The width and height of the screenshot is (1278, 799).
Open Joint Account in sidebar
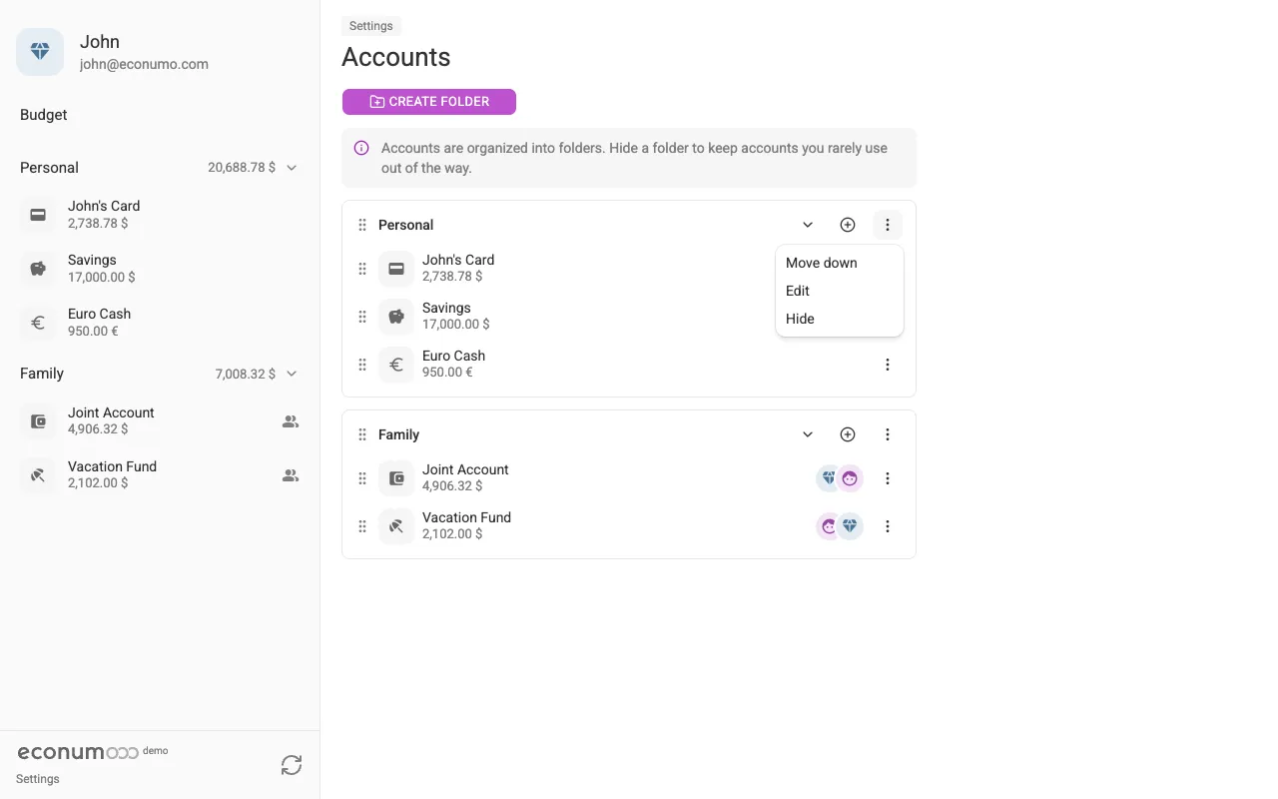[x=160, y=421]
